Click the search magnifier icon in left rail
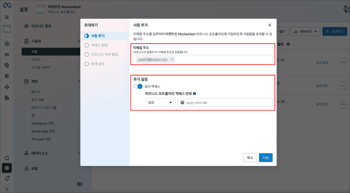This screenshot has height=193, width=350. click(7, 158)
